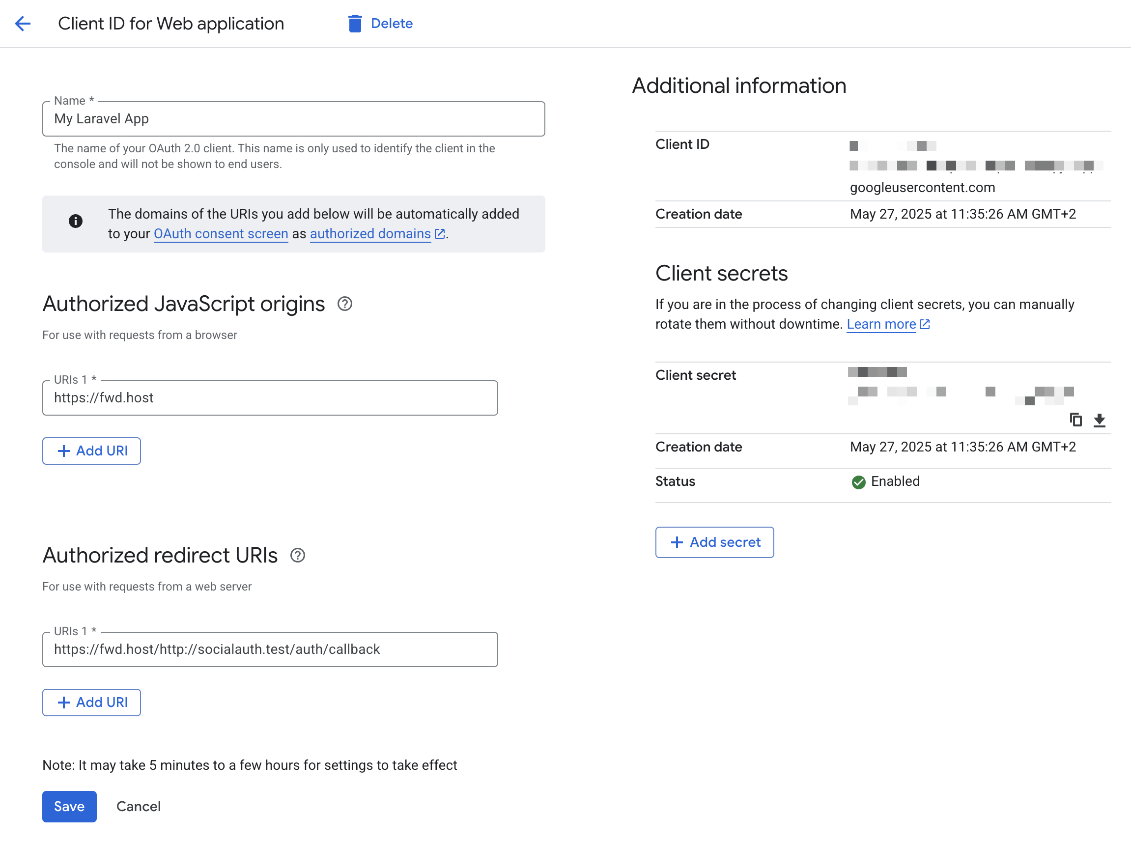1131x845 pixels.
Task: Cancel editing the client settings
Action: pos(138,806)
